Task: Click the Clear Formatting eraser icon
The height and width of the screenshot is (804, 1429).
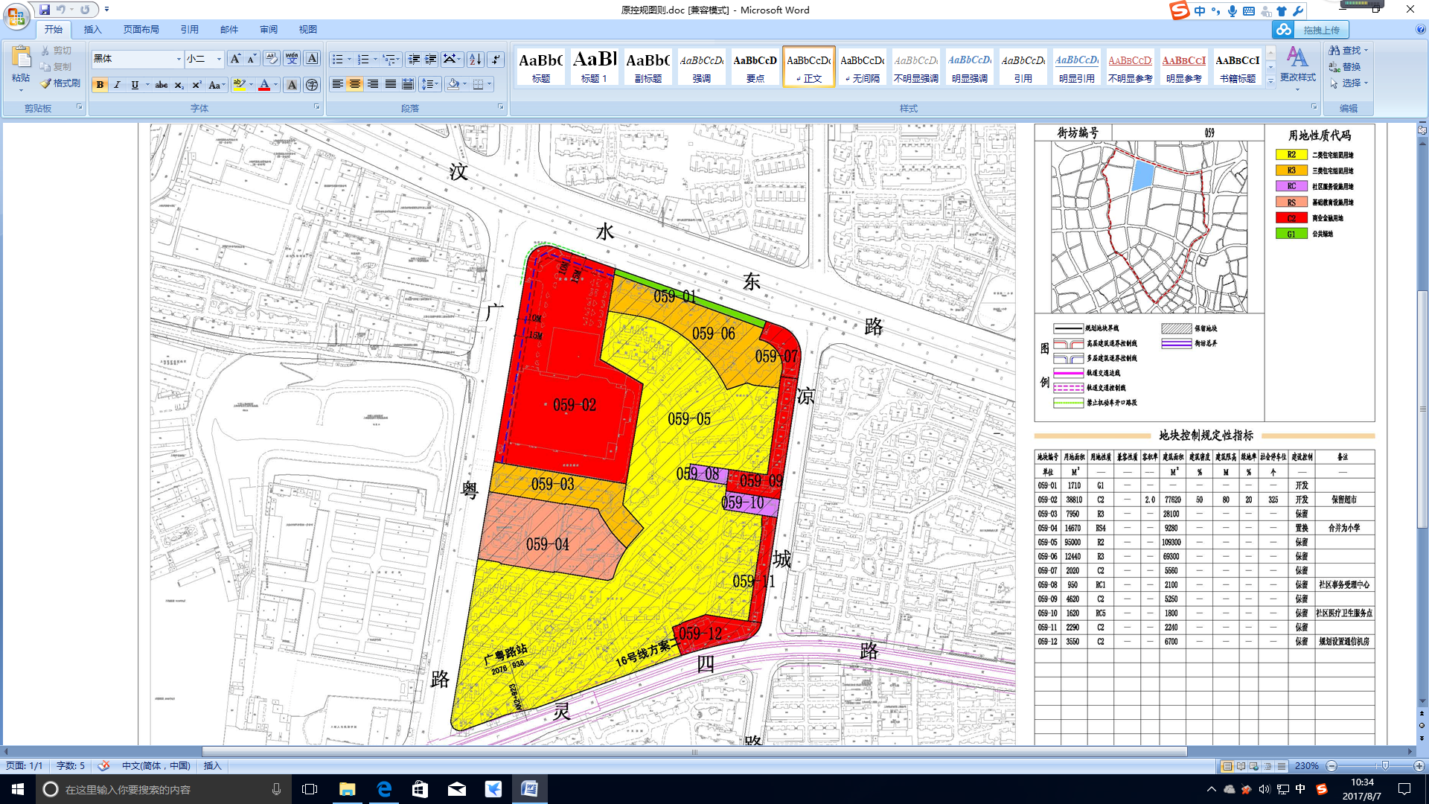Action: [x=271, y=59]
